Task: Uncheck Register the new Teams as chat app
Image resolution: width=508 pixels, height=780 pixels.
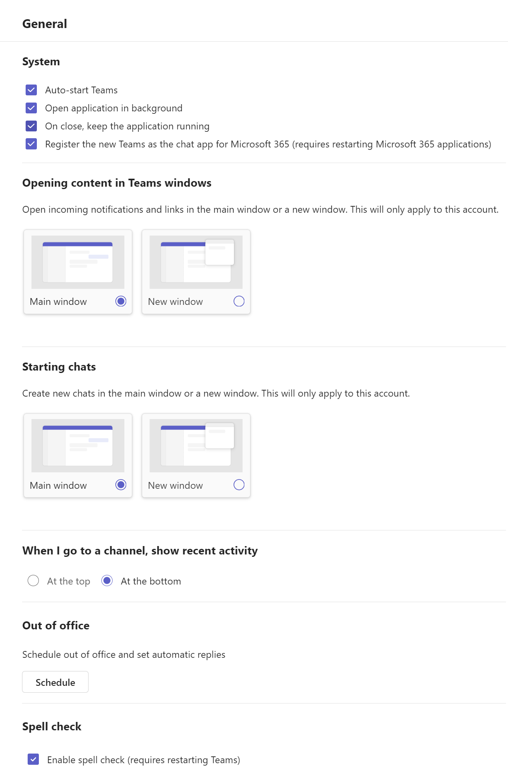Action: 31,144
